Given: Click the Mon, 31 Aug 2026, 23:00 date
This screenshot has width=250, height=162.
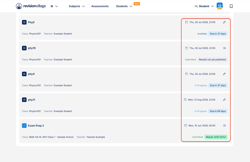Looking at the screenshot, I should [202, 100].
